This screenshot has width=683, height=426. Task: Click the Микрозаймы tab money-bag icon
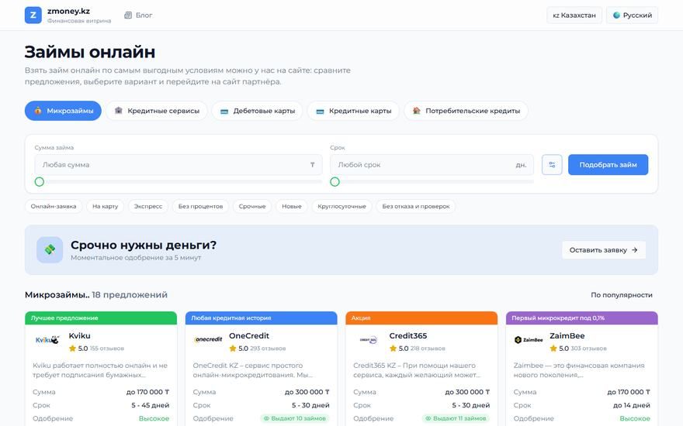tap(38, 111)
